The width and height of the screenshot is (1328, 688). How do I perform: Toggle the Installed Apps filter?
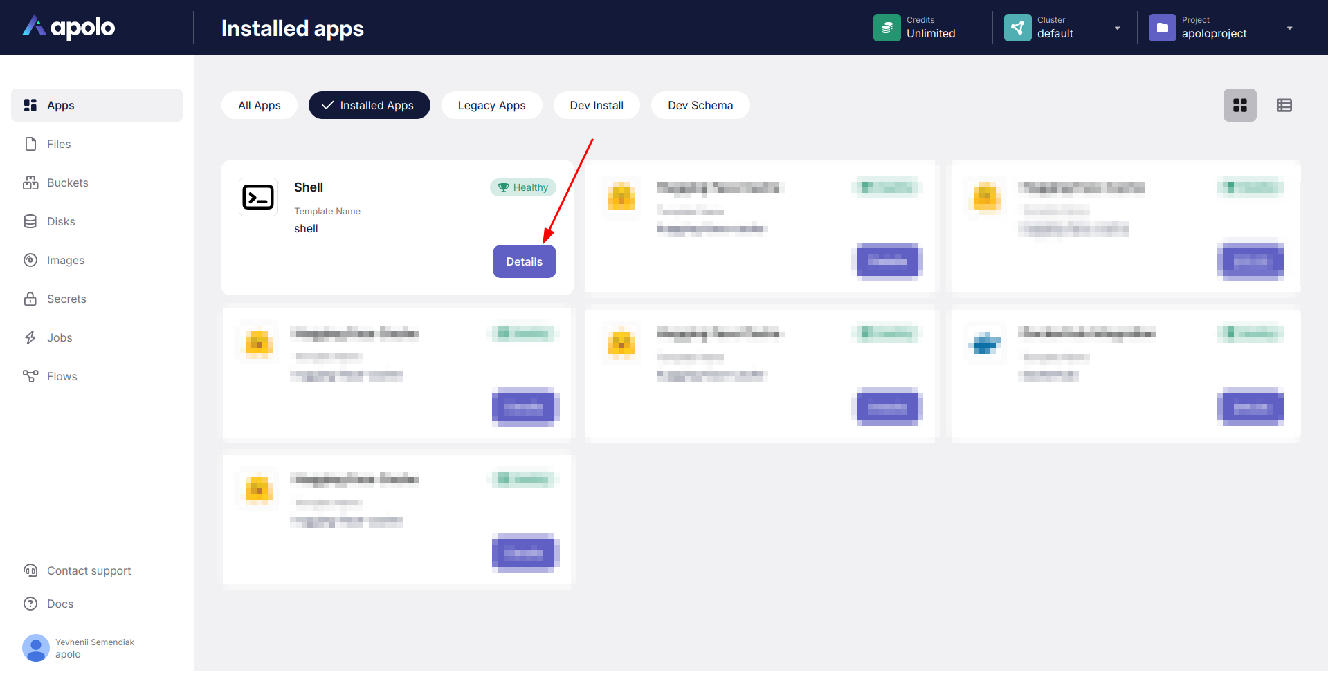(369, 105)
